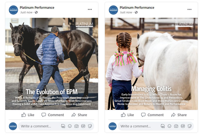Comment on The Evolution of EPM post

click(53, 115)
